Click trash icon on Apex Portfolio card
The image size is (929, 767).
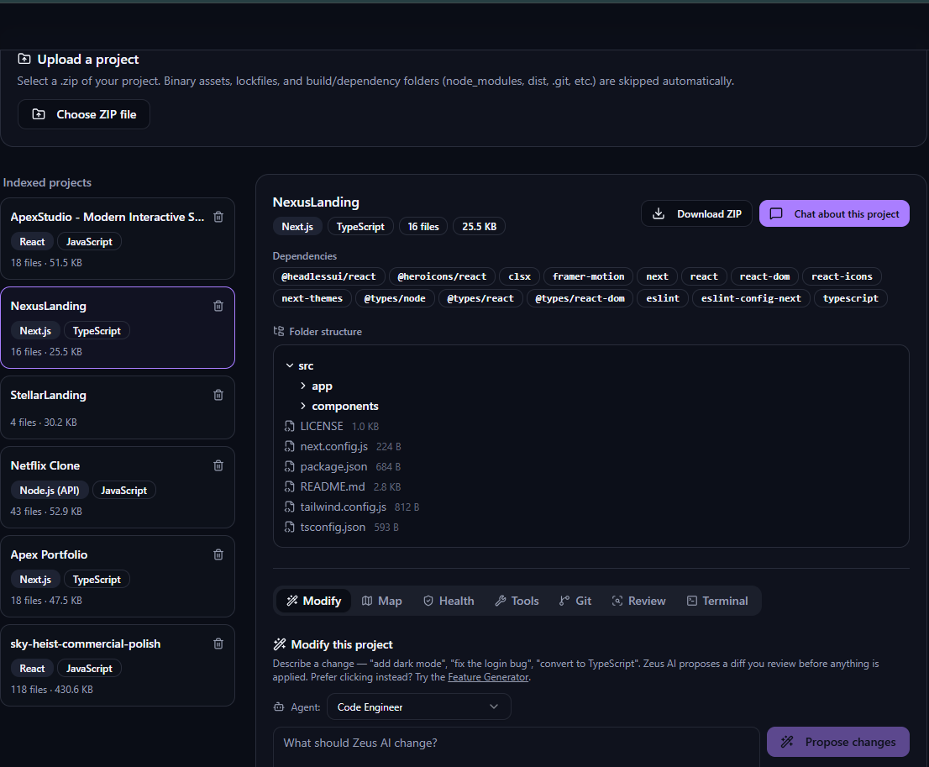point(218,554)
